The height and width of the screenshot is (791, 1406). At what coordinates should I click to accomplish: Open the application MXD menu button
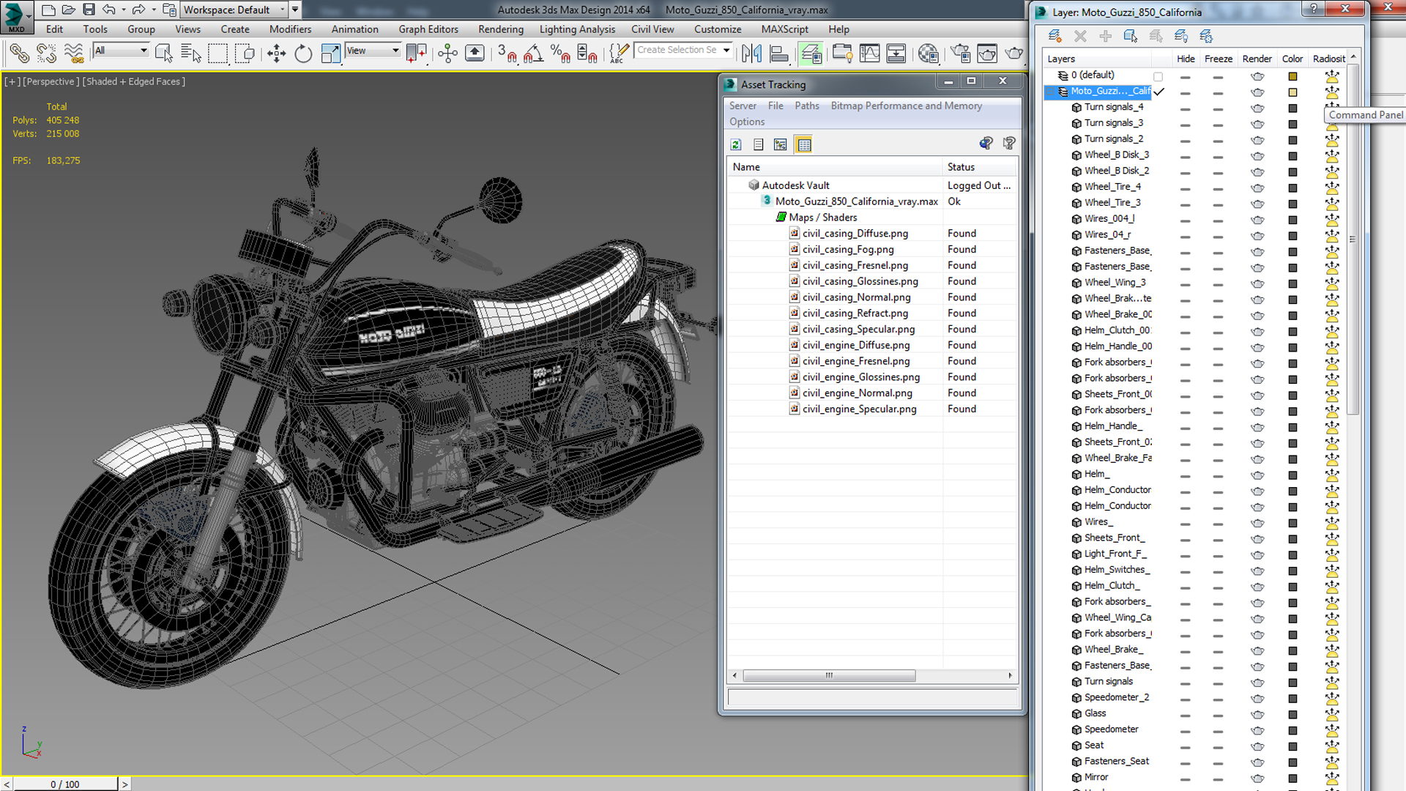coord(16,16)
